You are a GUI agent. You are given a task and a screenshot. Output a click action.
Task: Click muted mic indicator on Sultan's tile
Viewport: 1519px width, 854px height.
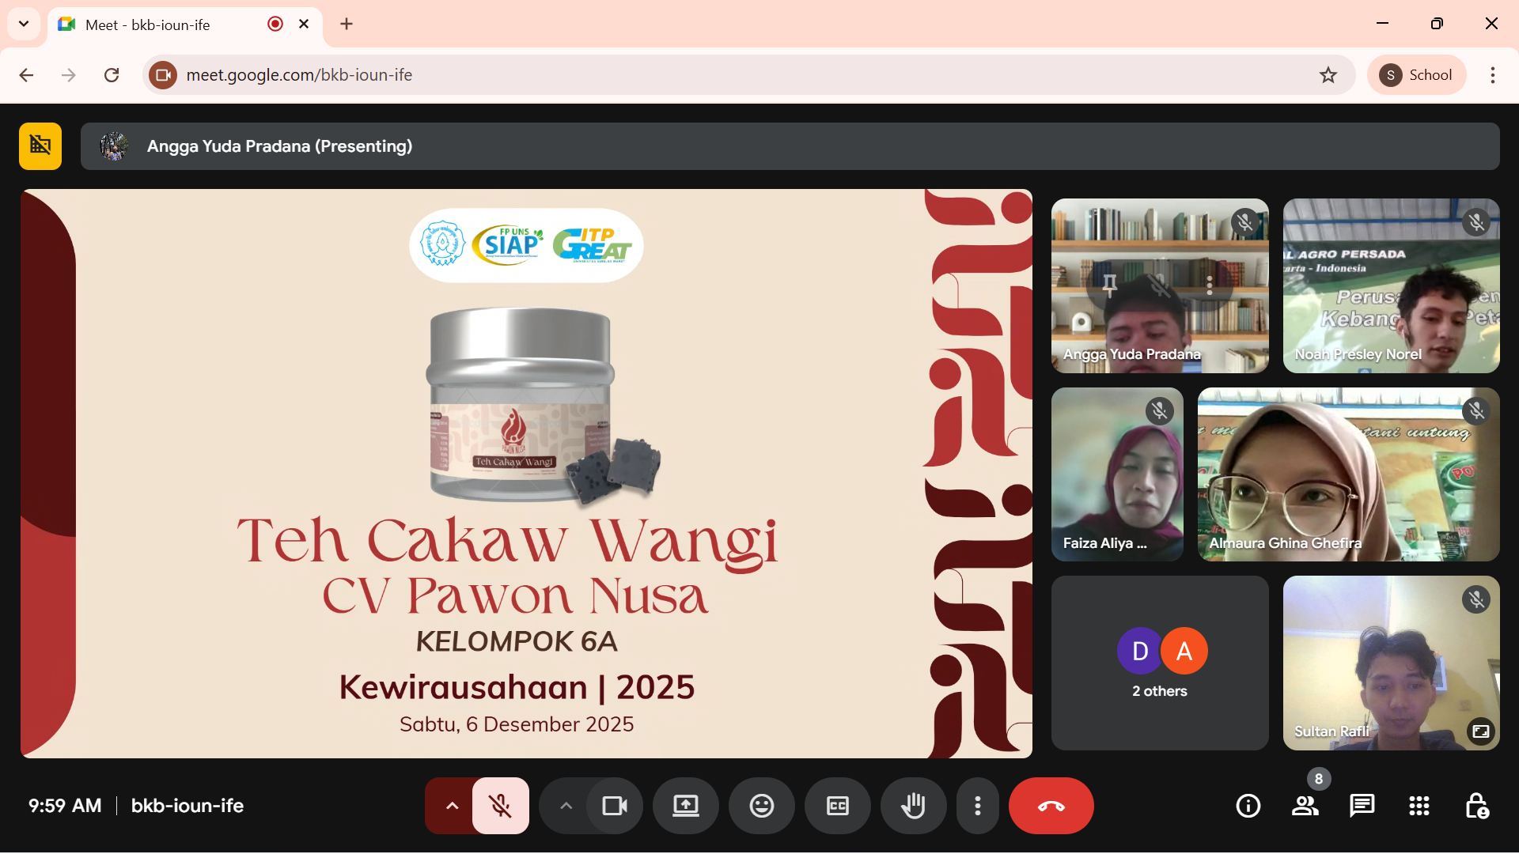tap(1476, 599)
